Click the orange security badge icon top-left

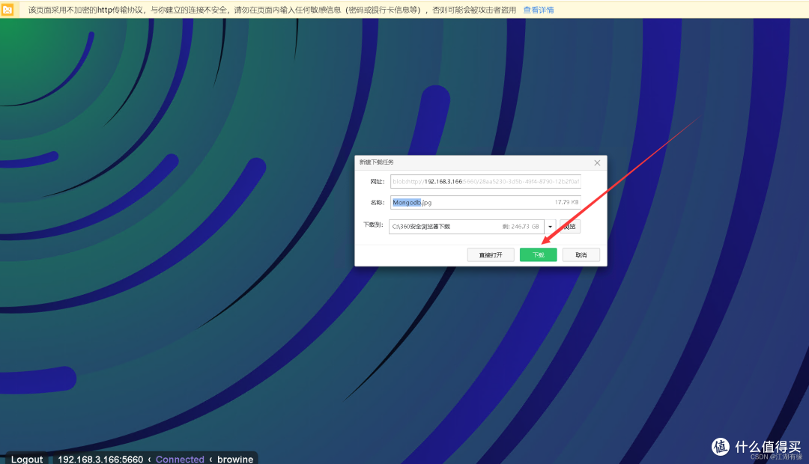[x=8, y=10]
